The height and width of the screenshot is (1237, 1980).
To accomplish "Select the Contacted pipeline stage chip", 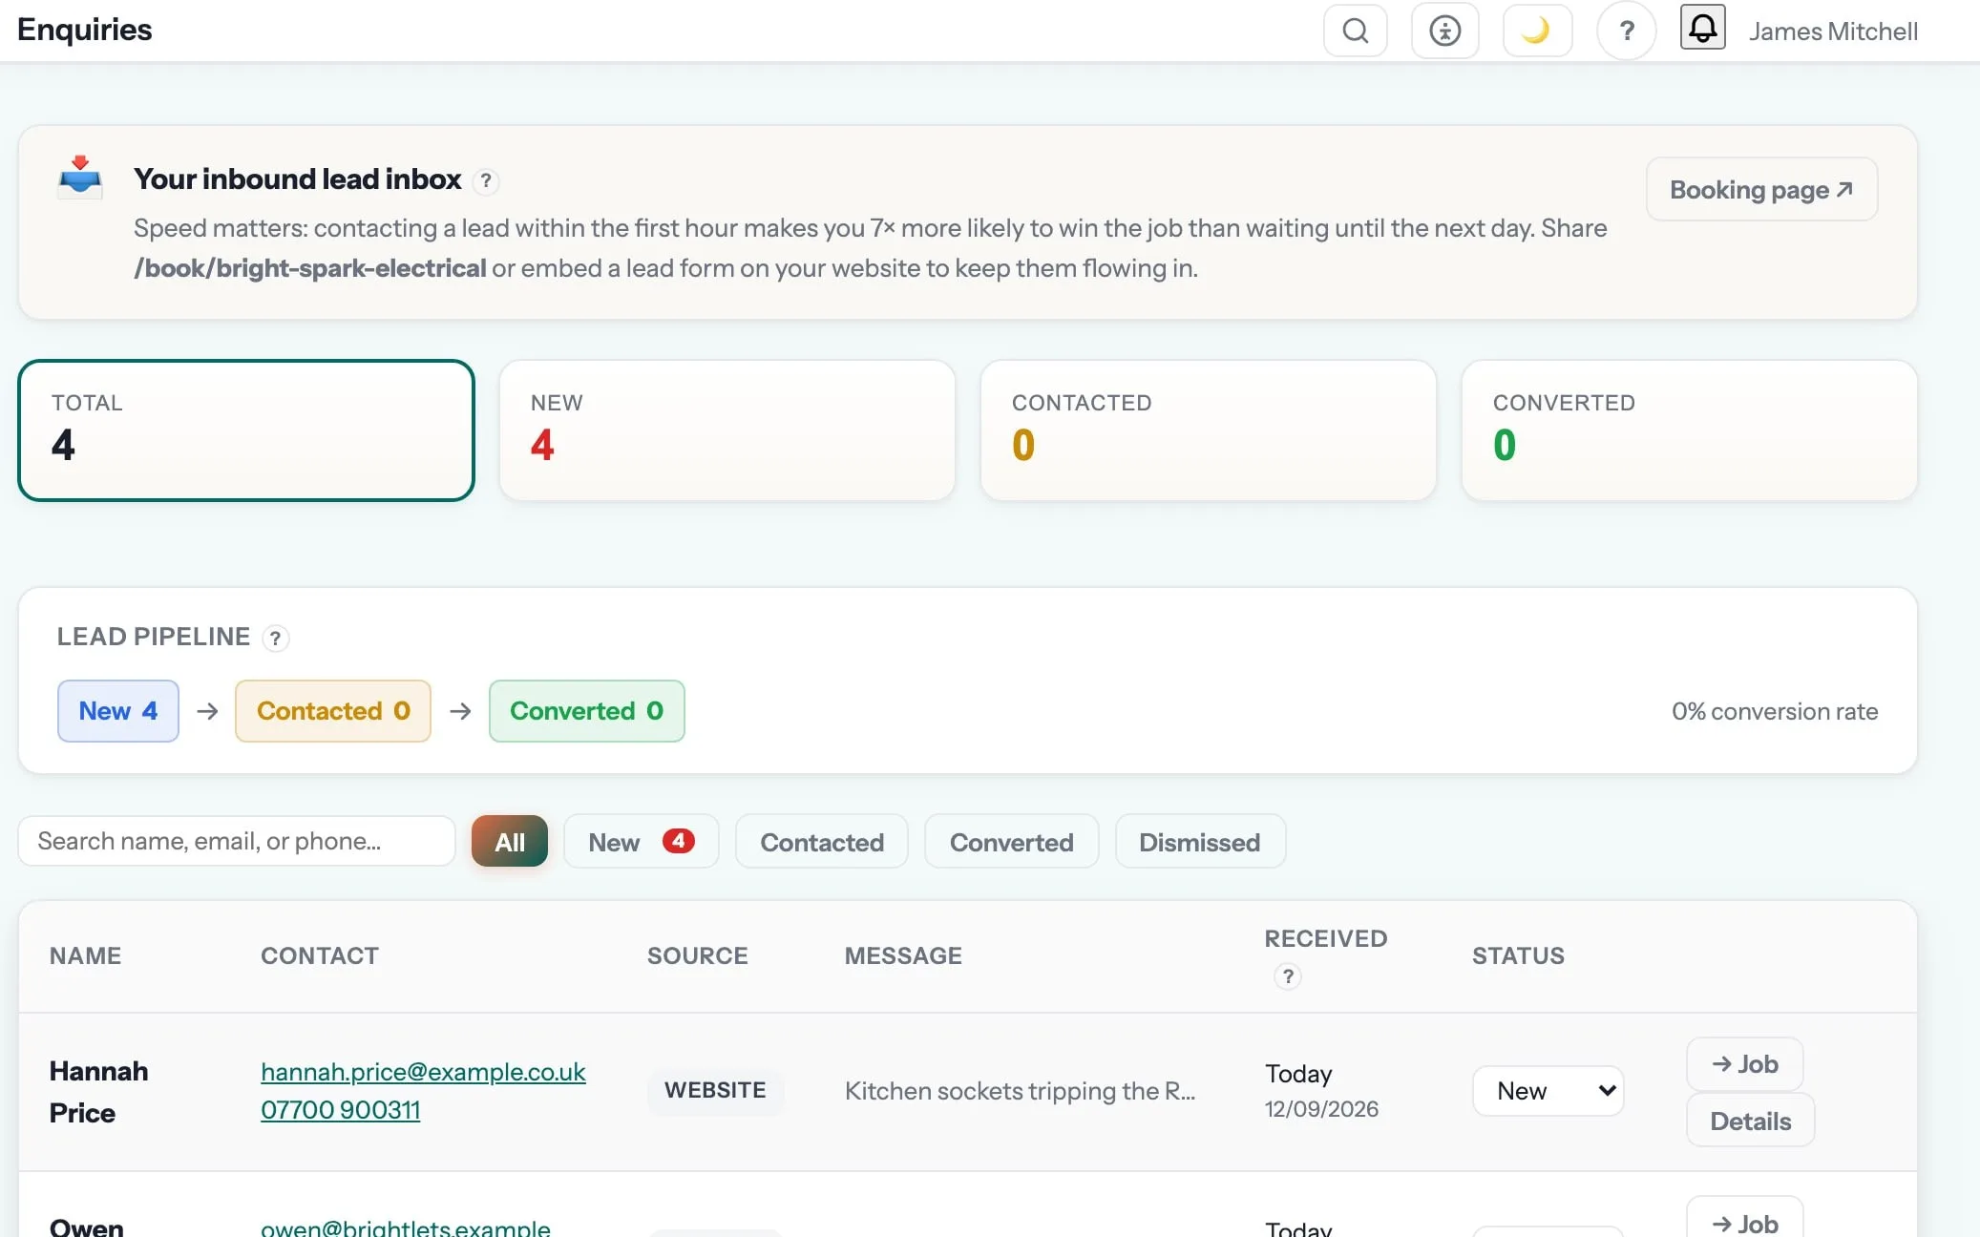I will (332, 710).
